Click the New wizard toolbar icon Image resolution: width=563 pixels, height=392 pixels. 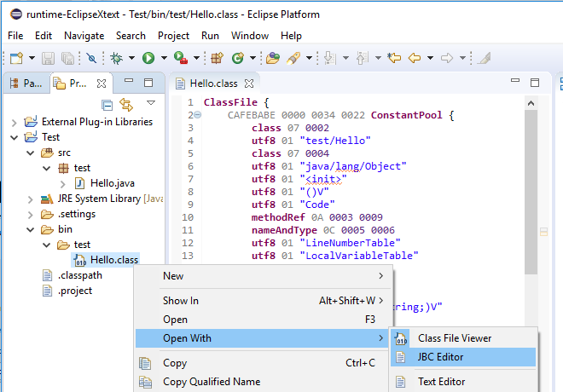[16, 58]
